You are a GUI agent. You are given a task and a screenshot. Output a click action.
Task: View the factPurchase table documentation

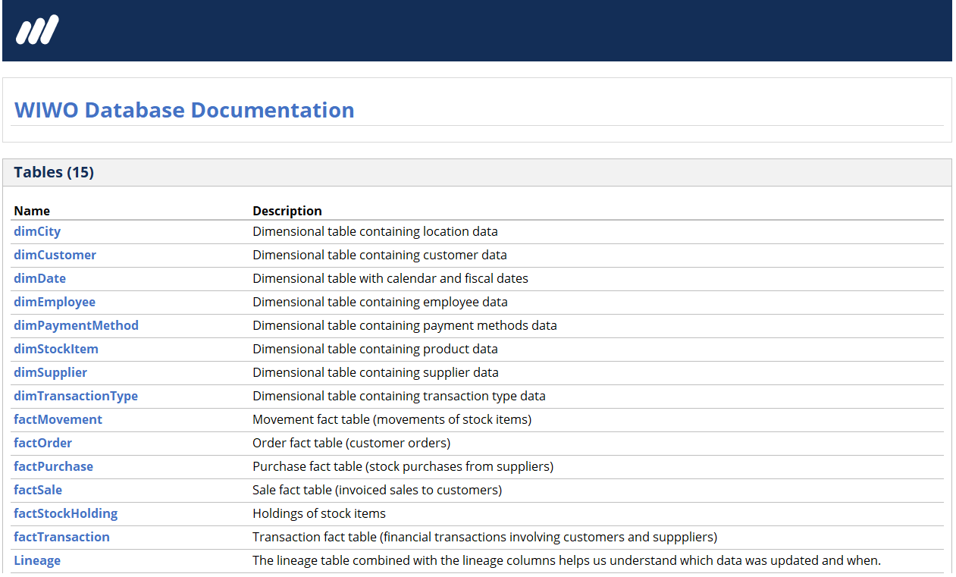tap(53, 466)
